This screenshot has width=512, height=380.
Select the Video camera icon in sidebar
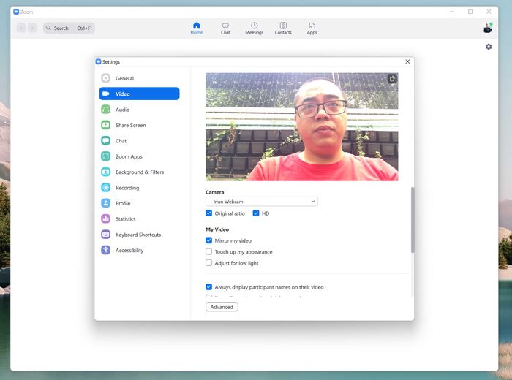pos(105,94)
